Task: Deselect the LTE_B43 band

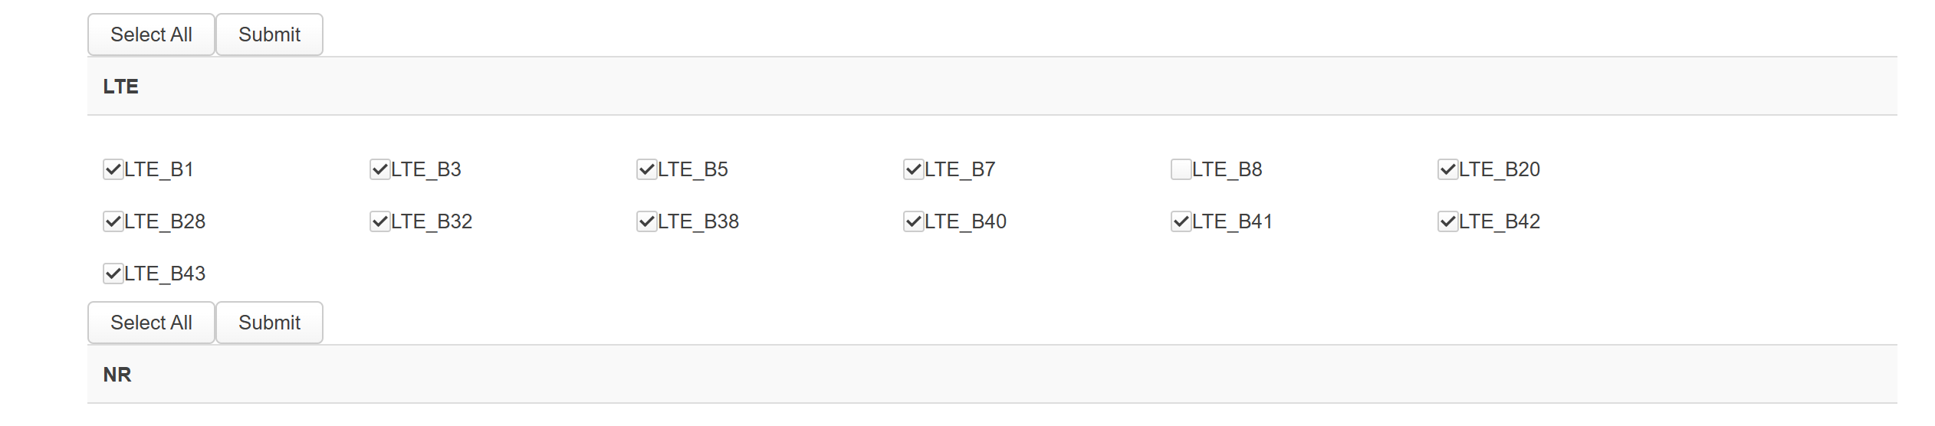Action: [113, 274]
